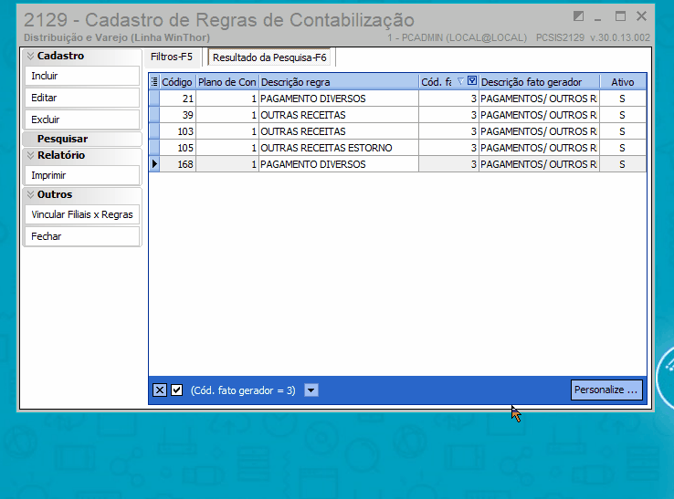Click the filter text Cód. fato gerador = 3

243,390
